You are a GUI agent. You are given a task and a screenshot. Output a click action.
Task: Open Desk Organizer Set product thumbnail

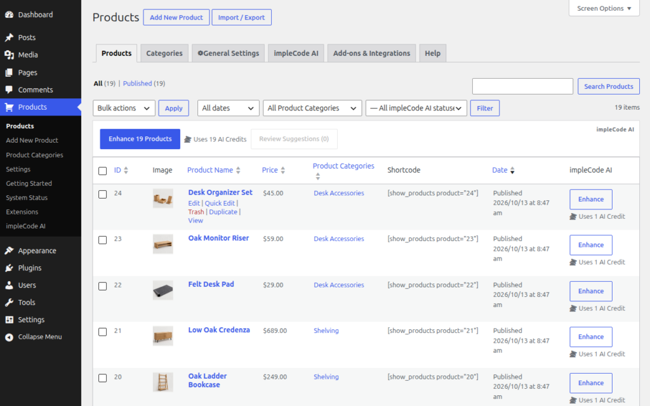[163, 198]
